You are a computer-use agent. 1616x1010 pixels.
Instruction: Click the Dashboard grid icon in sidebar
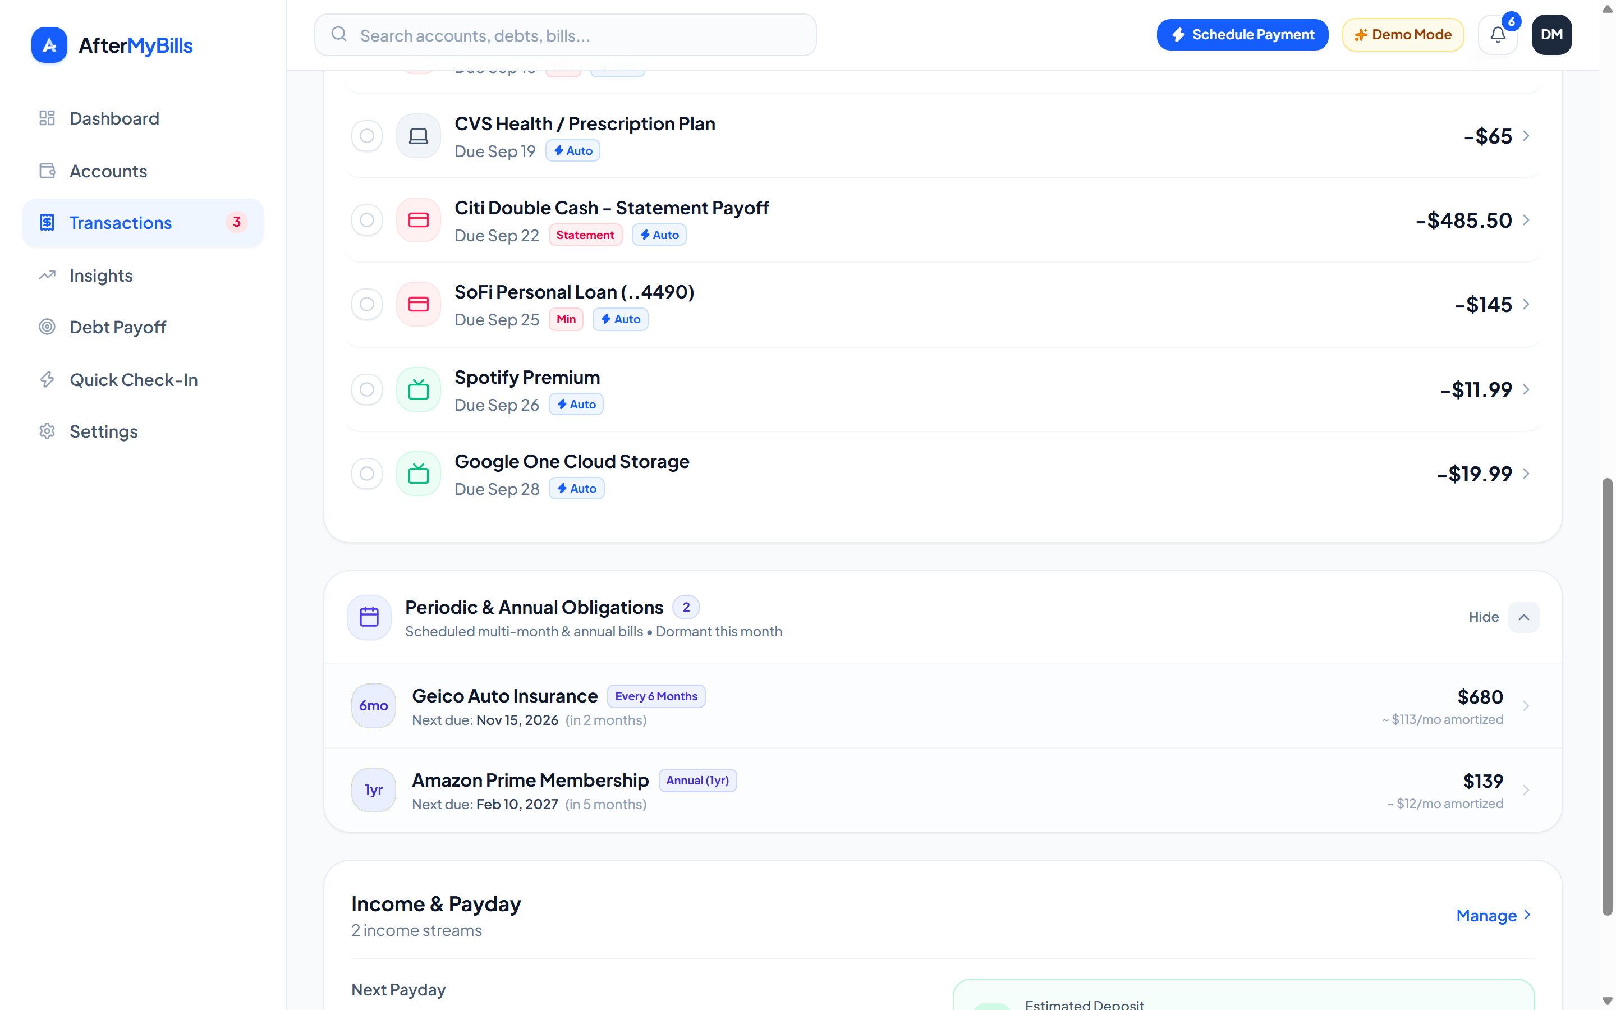coord(47,118)
